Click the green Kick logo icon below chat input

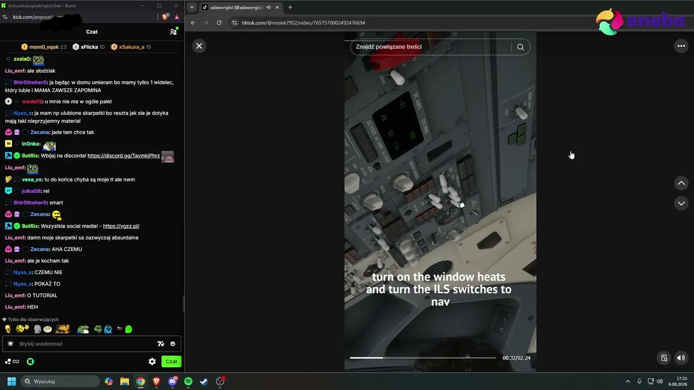[30, 361]
